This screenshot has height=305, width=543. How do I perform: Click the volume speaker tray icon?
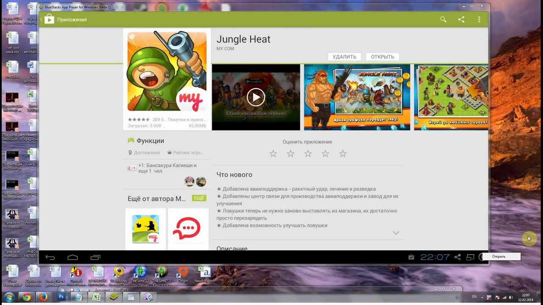(510, 297)
